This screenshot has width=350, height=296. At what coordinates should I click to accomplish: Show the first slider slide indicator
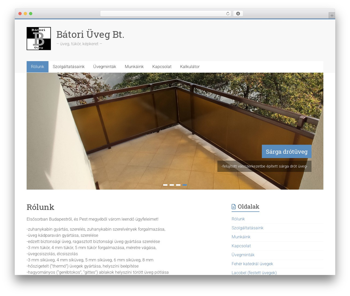165,185
